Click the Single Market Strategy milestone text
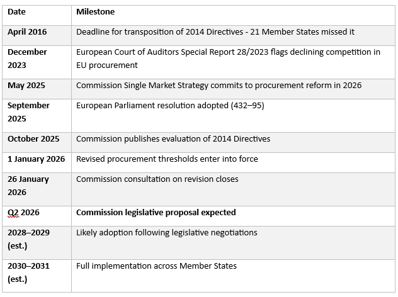 219,85
